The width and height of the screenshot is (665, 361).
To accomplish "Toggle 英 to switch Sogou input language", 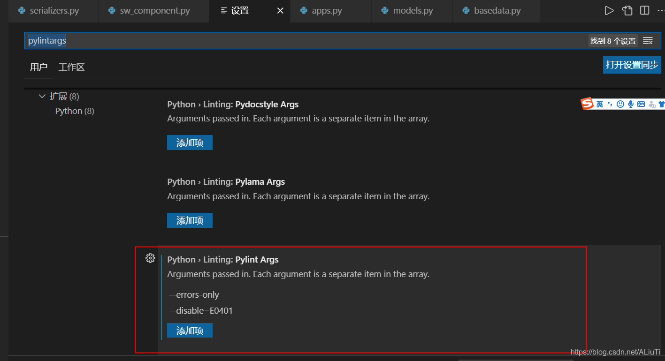I will click(x=600, y=104).
